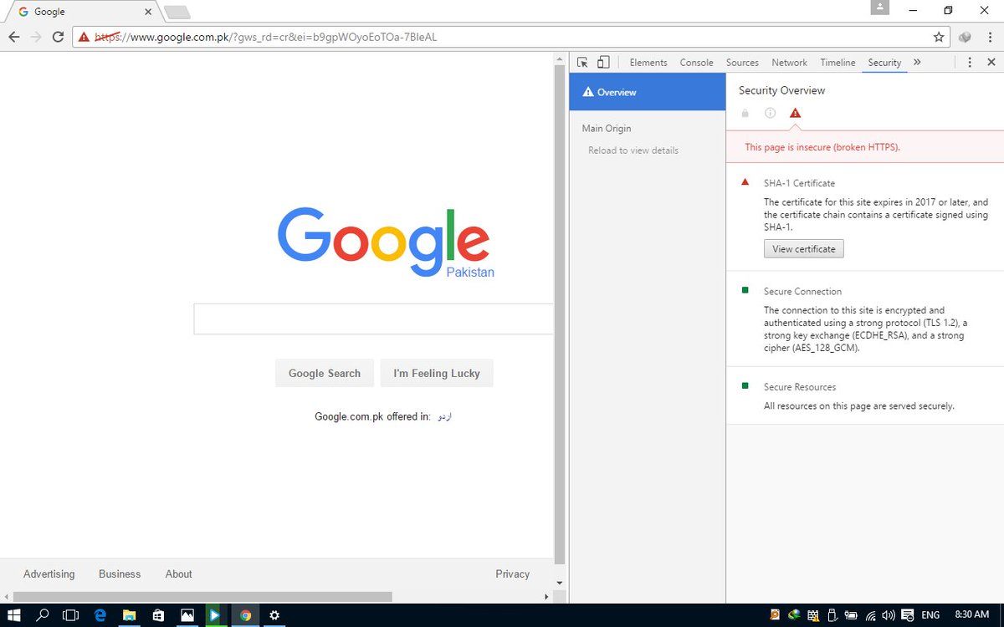The width and height of the screenshot is (1004, 627).
Task: Open the Business footer link
Action: pyautogui.click(x=120, y=574)
